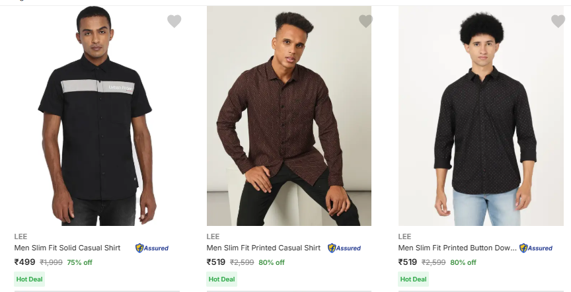
Task: Click the 75% off discount label
Action: point(79,262)
